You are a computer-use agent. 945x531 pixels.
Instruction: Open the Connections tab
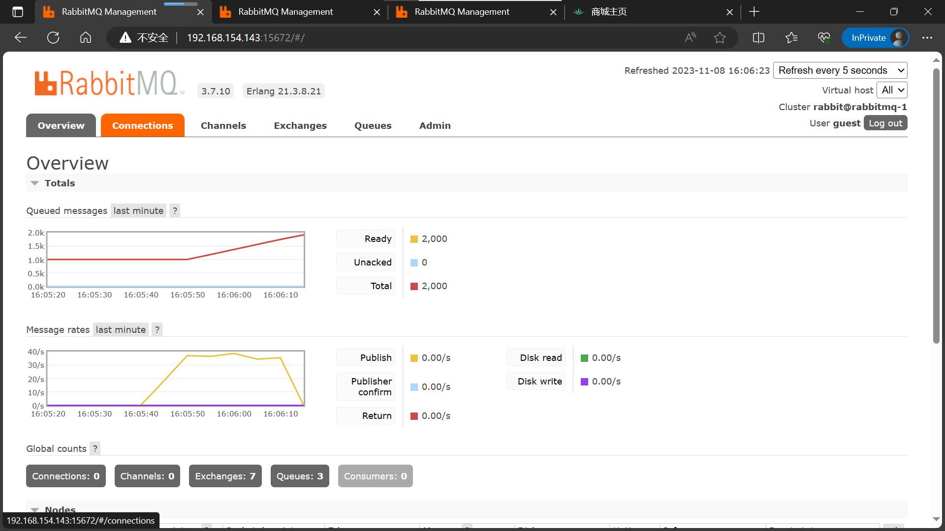143,125
